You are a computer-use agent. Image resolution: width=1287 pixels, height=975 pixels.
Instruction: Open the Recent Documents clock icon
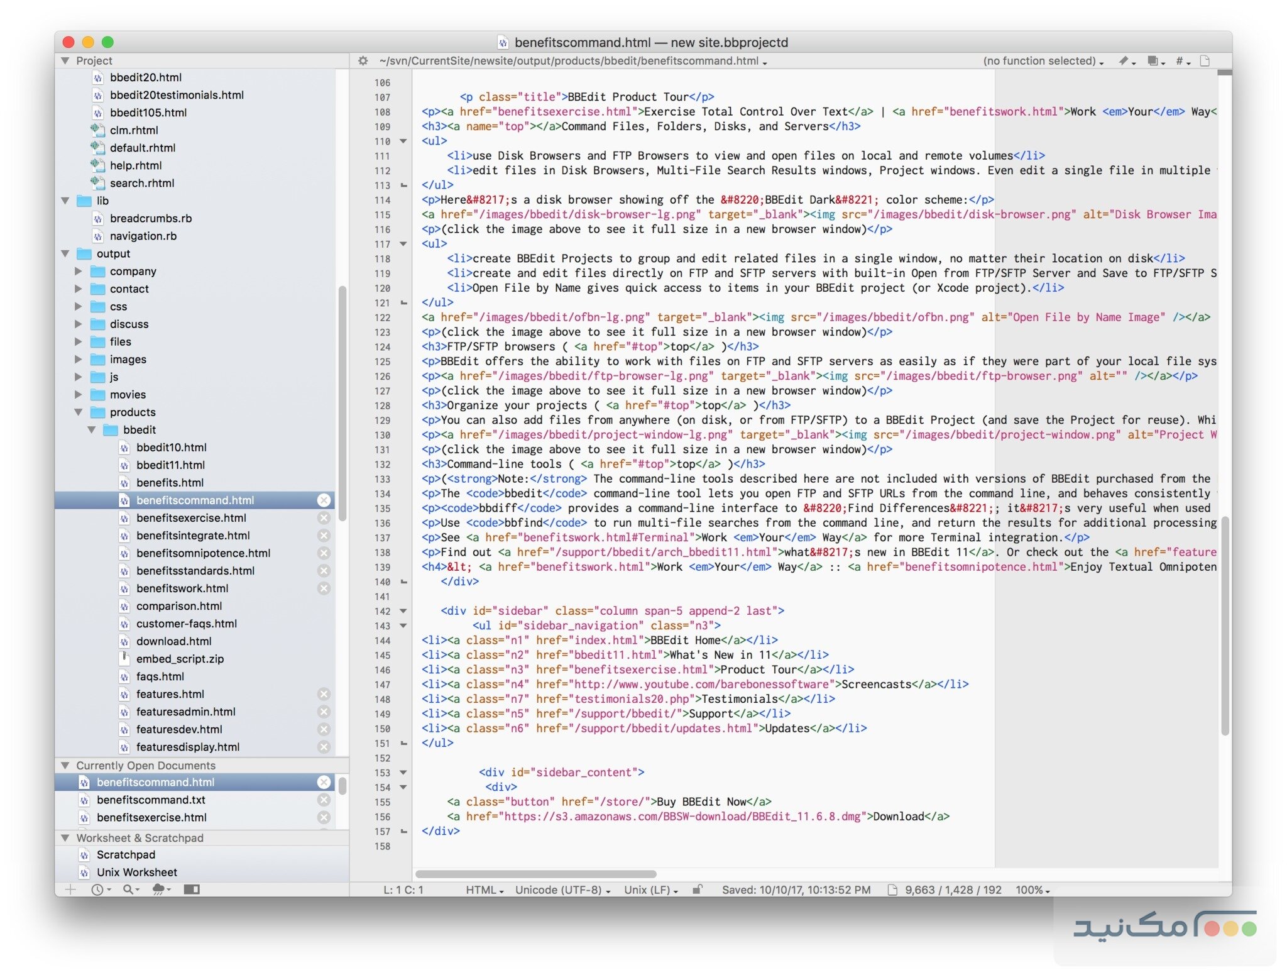tap(97, 890)
